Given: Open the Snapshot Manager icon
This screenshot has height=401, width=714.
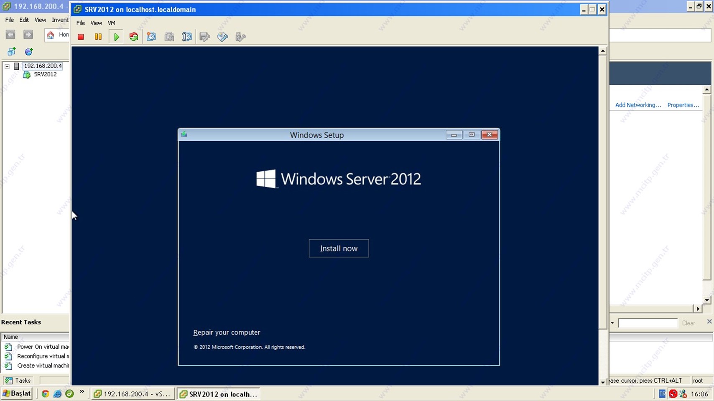Looking at the screenshot, I should (x=187, y=37).
